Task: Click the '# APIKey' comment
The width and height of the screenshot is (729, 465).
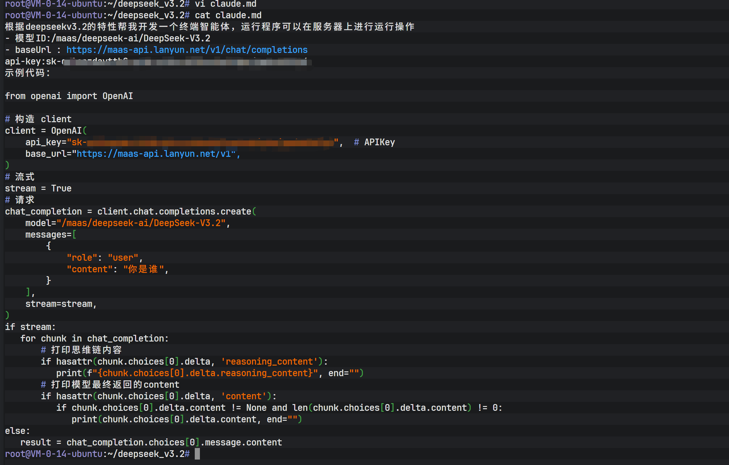Action: [x=374, y=142]
